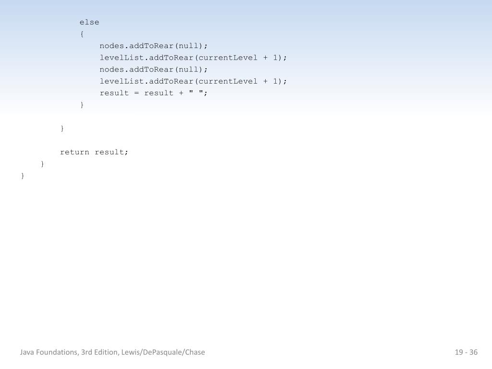The width and height of the screenshot is (492, 369).
Task: Click second nodes.addToRear(null) line
Action: 153,69
